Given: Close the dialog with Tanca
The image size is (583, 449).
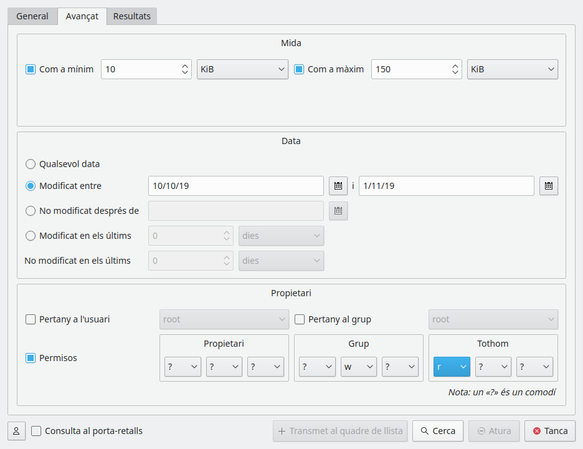Looking at the screenshot, I should [549, 431].
